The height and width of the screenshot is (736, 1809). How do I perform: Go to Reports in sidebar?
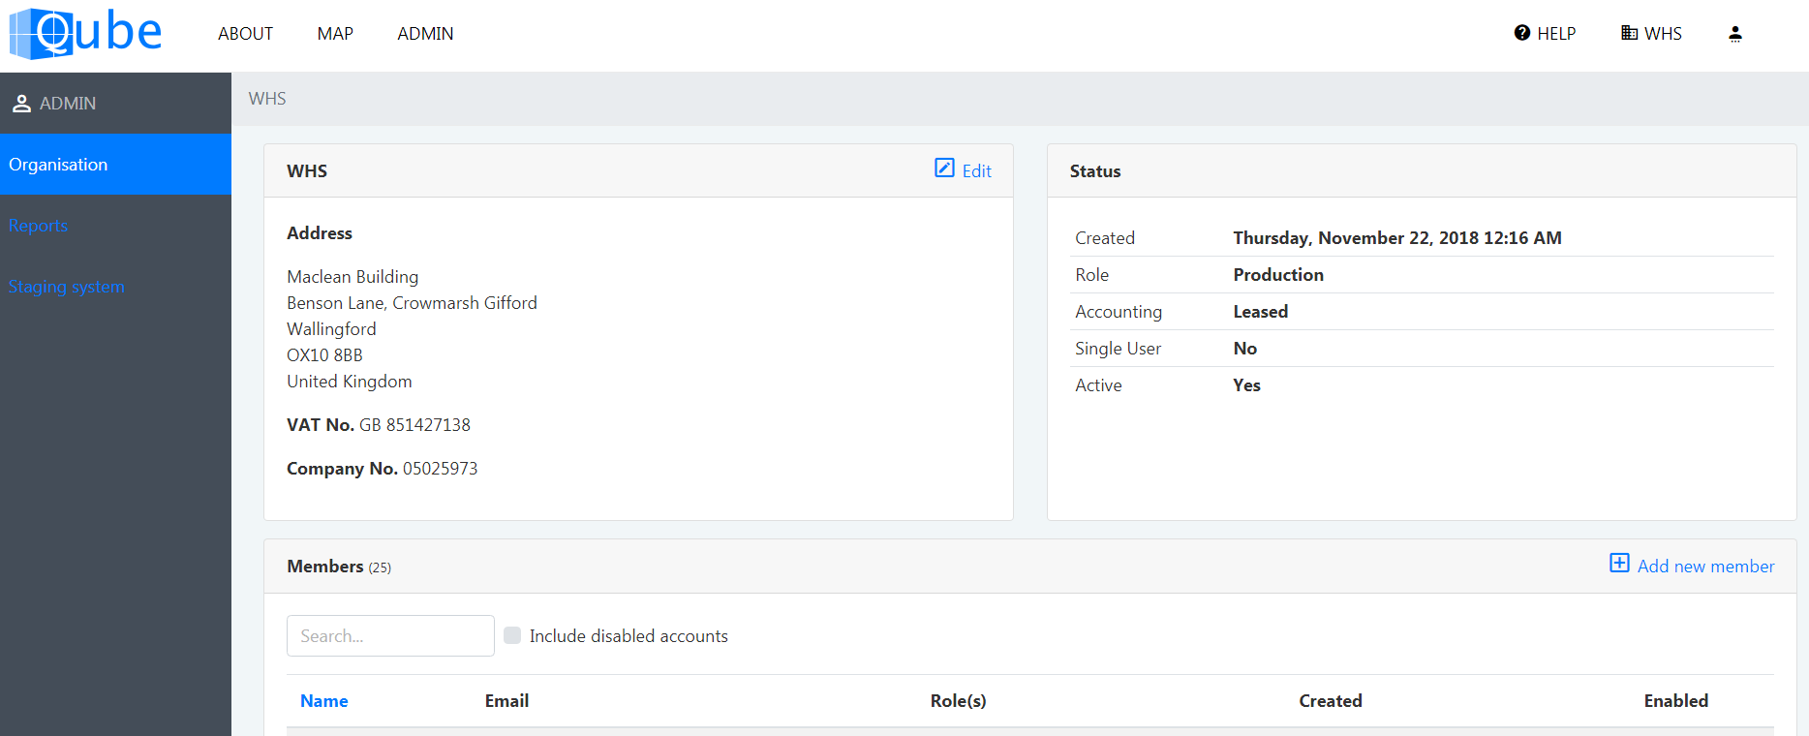[38, 226]
